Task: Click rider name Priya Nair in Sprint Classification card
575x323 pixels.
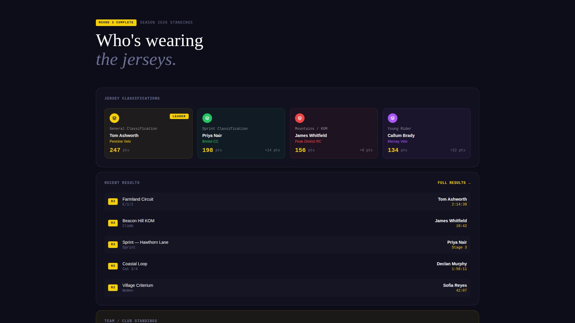Action: (212, 135)
